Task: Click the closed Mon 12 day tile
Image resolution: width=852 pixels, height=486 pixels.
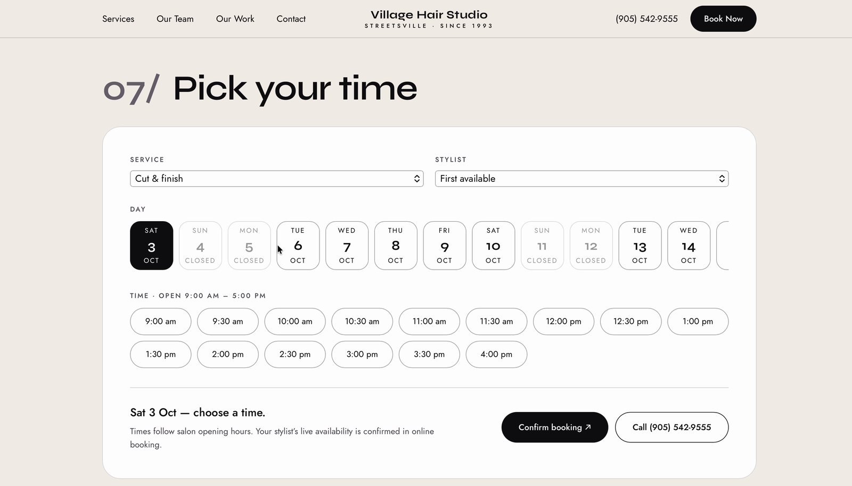Action: [591, 246]
